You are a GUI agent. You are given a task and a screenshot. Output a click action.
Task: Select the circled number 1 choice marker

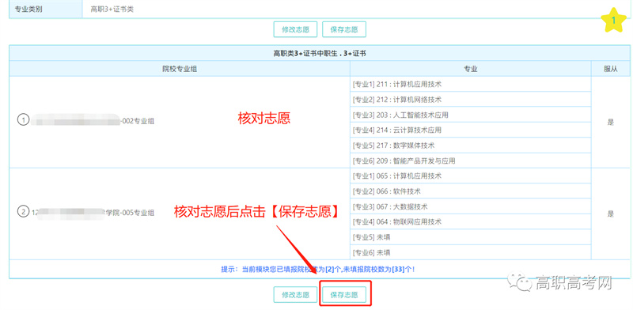point(24,120)
